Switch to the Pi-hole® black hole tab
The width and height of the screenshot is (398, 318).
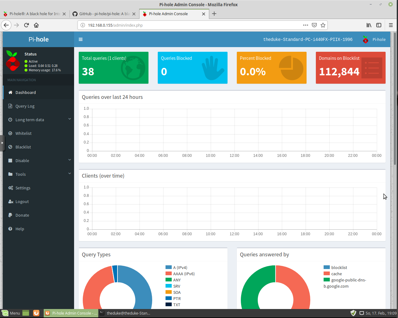[x=34, y=14]
